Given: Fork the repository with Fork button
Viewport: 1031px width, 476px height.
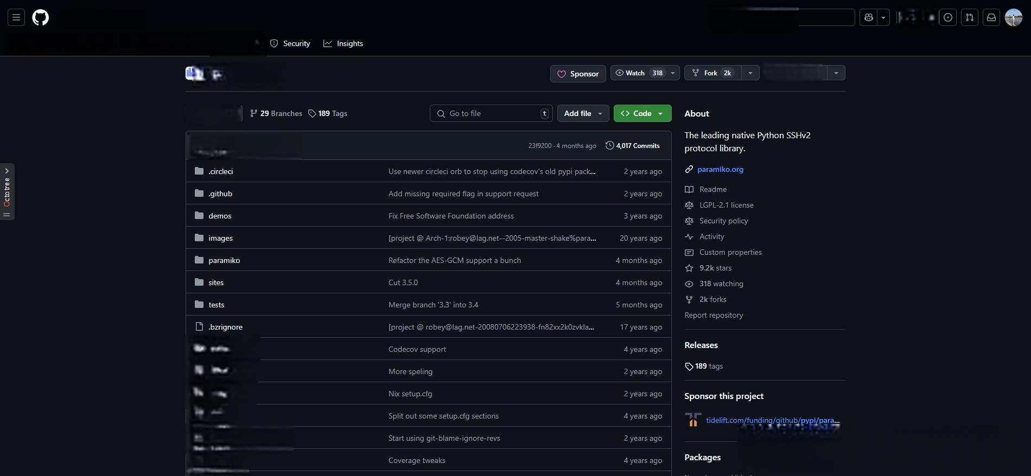Looking at the screenshot, I should pyautogui.click(x=712, y=73).
